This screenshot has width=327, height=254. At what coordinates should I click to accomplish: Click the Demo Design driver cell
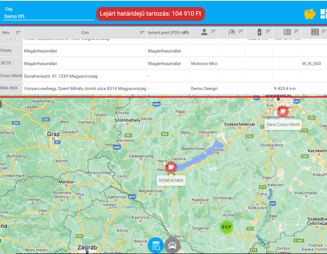[204, 89]
